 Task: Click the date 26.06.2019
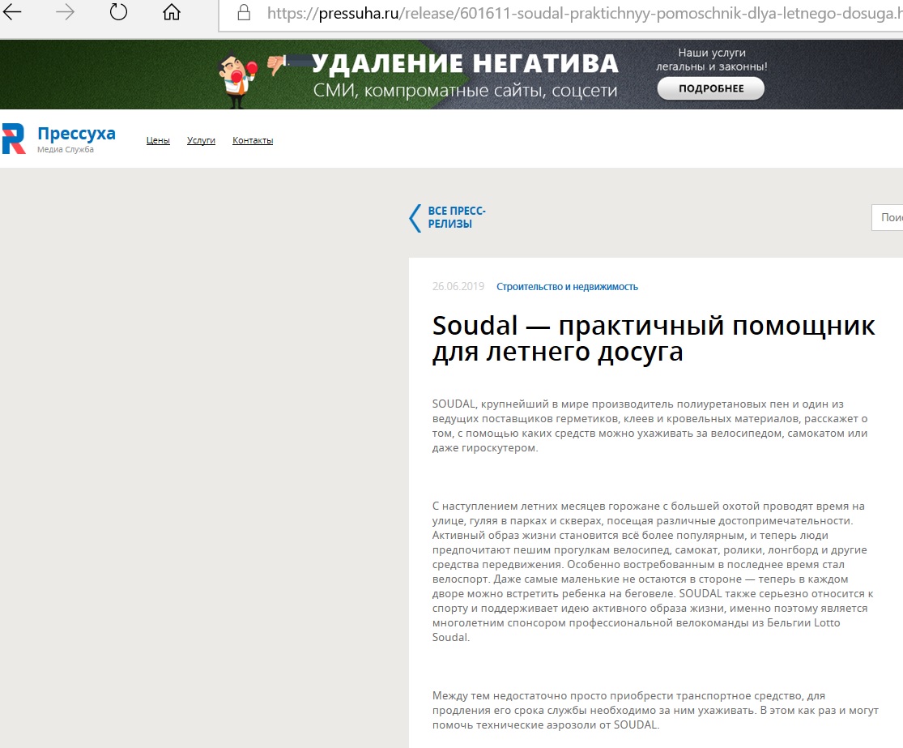tap(458, 286)
